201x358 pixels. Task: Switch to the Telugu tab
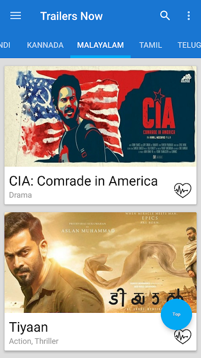click(x=189, y=45)
